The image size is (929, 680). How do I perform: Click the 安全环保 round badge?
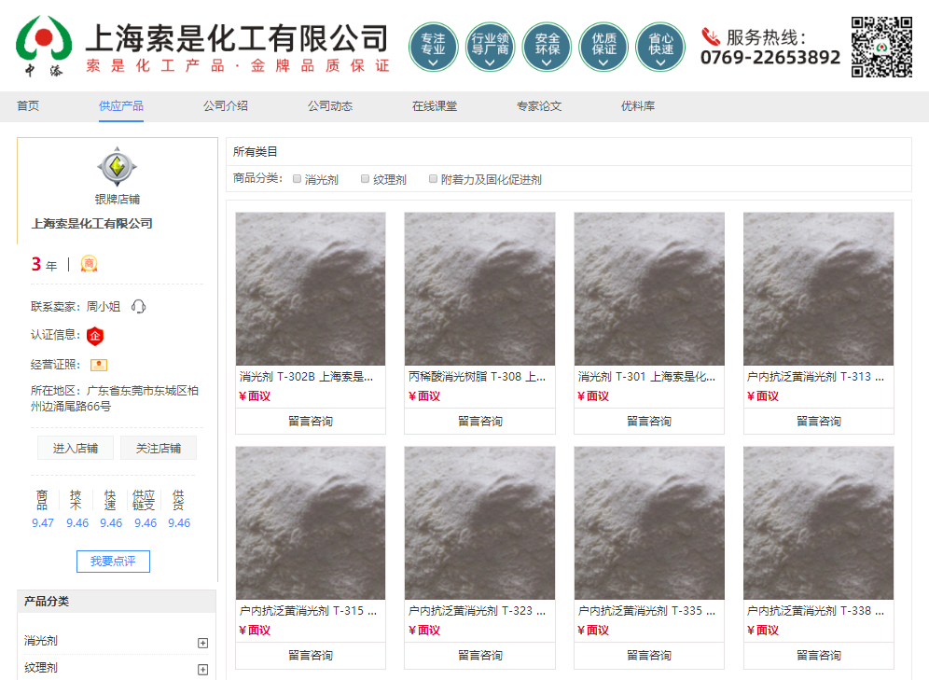tap(547, 47)
